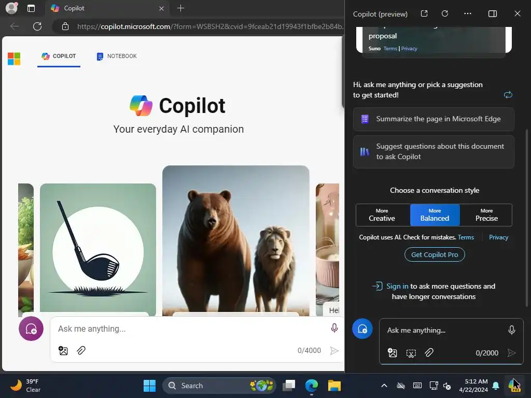Click the touch keyboard tray icon
The height and width of the screenshot is (398, 531).
coord(417,386)
